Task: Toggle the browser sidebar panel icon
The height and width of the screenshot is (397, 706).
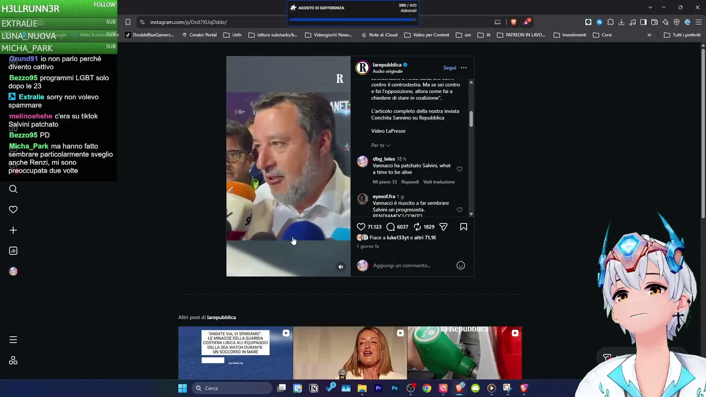Action: (644, 22)
